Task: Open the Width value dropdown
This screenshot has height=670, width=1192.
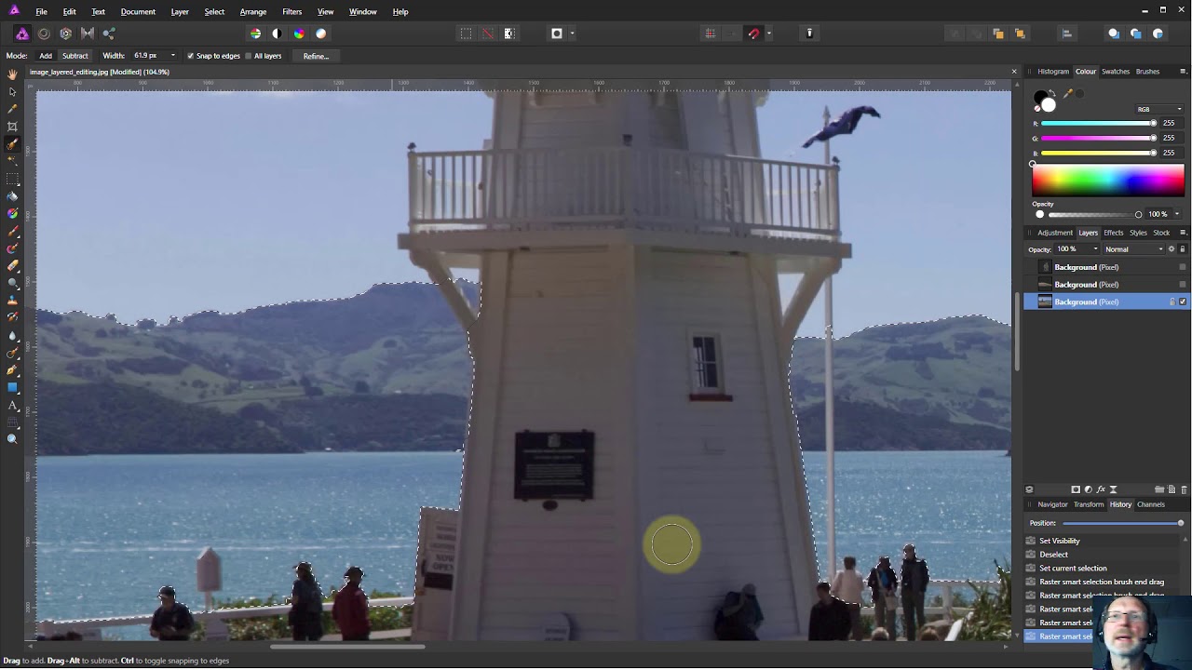Action: coord(172,56)
